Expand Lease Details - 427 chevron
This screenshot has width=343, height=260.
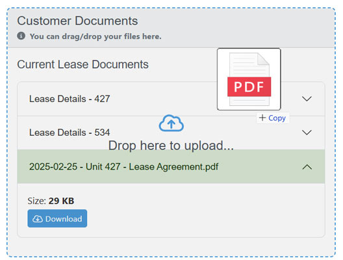click(307, 99)
